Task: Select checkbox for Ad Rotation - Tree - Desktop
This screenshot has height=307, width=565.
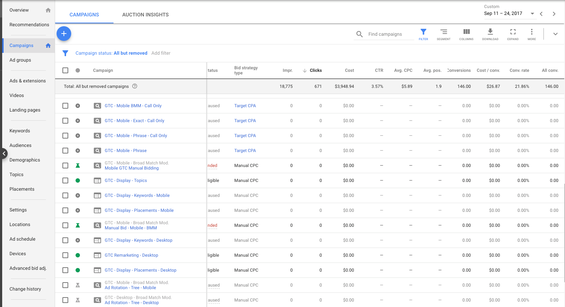Action: click(x=65, y=300)
